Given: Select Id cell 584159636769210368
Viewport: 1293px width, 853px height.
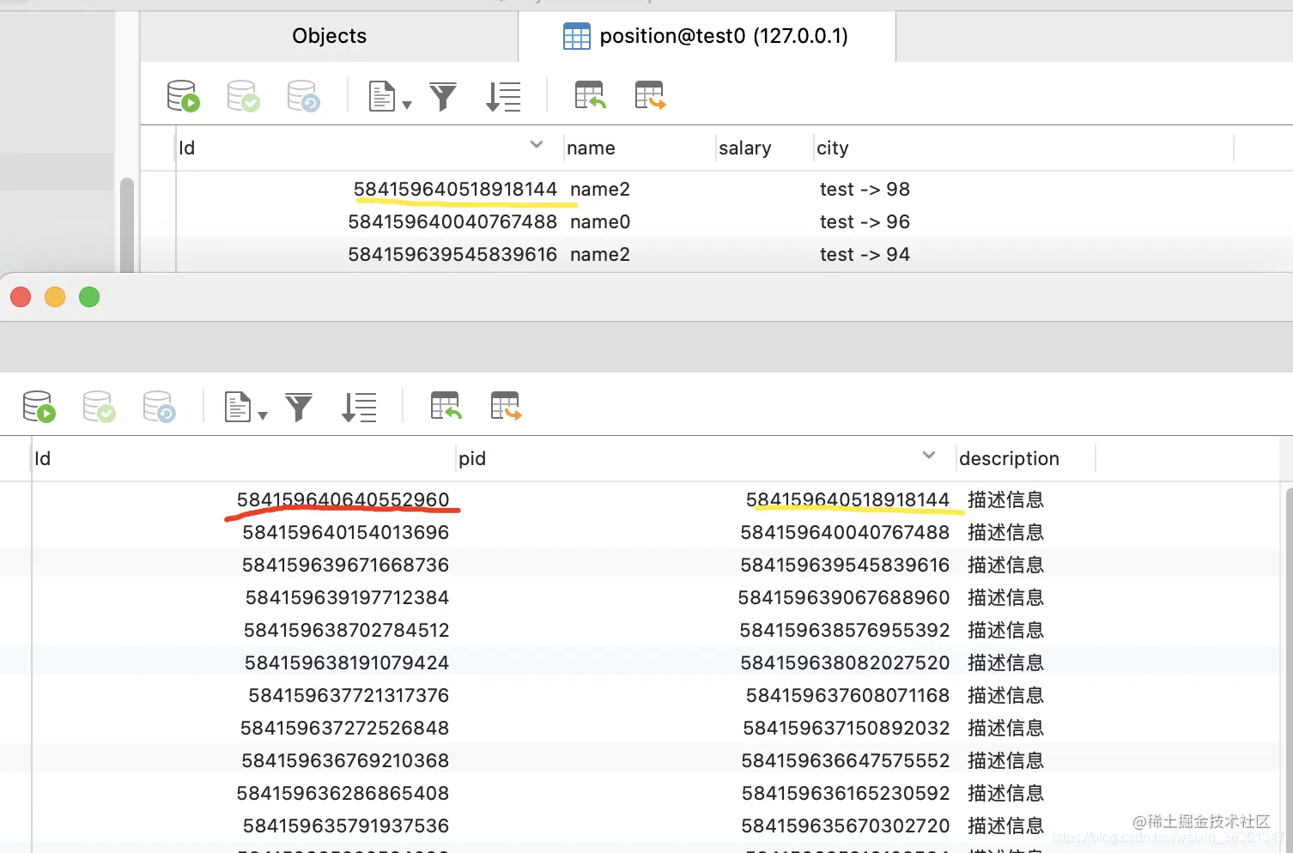Looking at the screenshot, I should click(345, 761).
